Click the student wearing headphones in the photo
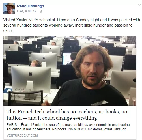The width and height of the screenshot is (142, 140). coord(36,63)
